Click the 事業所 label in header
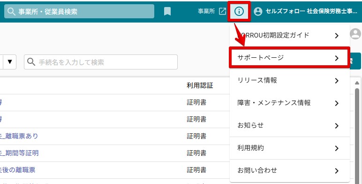362x184 pixels. pyautogui.click(x=206, y=11)
